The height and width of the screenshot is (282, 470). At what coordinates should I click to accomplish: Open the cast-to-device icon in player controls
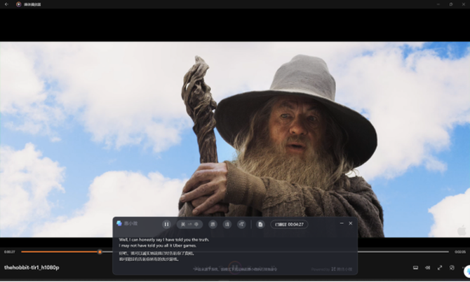(452, 267)
